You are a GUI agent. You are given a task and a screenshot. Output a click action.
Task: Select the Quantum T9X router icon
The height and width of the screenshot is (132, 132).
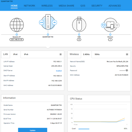point(48,22)
